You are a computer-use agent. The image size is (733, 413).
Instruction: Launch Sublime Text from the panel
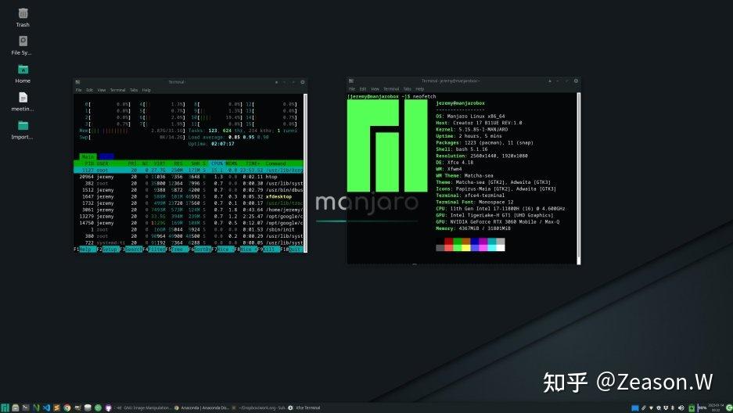(56, 408)
